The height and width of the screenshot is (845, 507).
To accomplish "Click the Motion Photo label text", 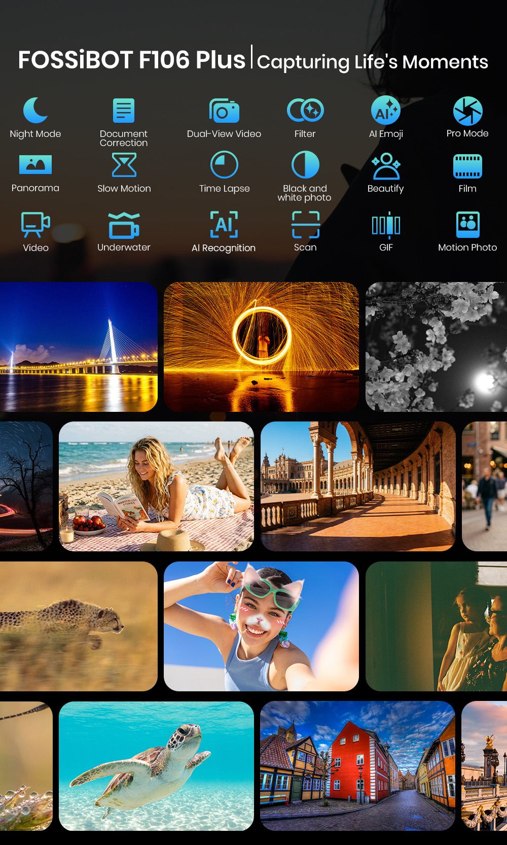I will pyautogui.click(x=467, y=248).
